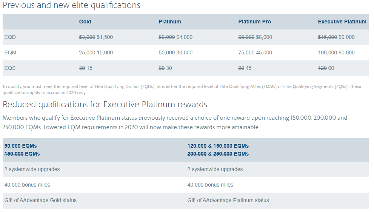Click 'Gift of AAdvantage Gold status' cell
Screen dimensions: 374x213
tap(40, 200)
